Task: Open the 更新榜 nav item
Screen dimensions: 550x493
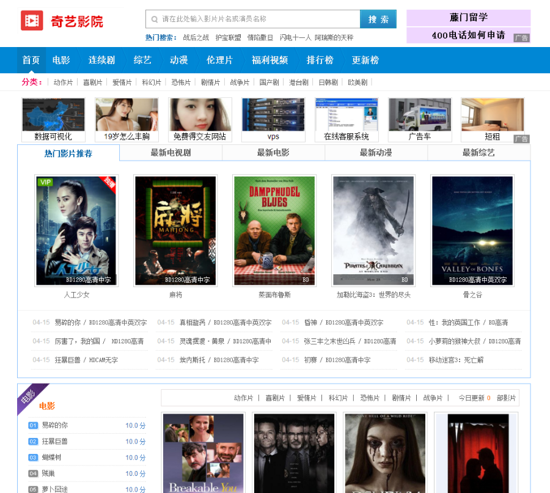Action: pyautogui.click(x=365, y=60)
